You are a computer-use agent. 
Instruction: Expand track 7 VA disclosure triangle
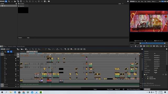coord(5,71)
